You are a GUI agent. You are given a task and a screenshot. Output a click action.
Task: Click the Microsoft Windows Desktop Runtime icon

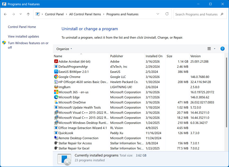[x=56, y=123]
